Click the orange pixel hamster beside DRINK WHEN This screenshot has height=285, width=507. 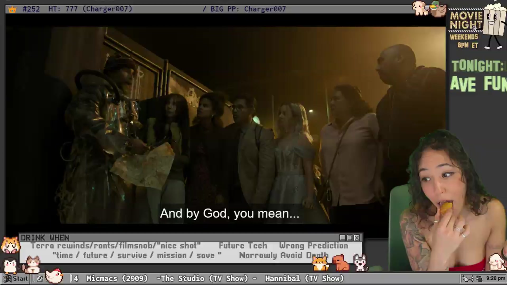pyautogui.click(x=11, y=245)
